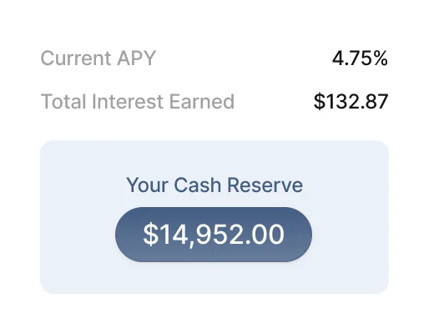
Task: Click the Current APY label
Action: [98, 58]
